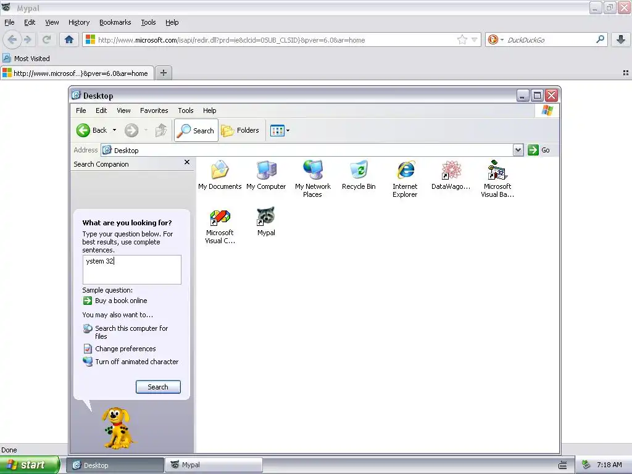The height and width of the screenshot is (474, 632).
Task: Click the search question text box
Action: point(132,270)
